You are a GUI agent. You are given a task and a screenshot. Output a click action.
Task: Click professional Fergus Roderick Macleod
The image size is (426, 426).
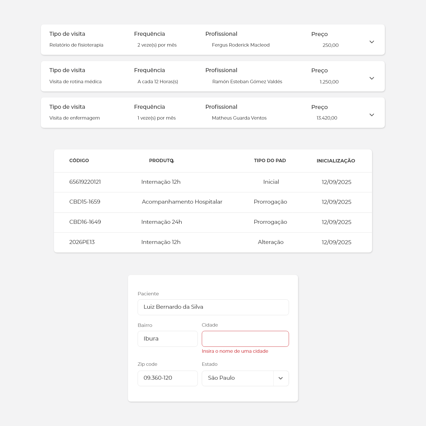click(x=241, y=45)
